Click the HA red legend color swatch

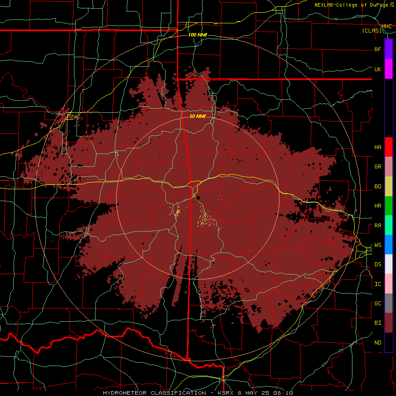click(x=389, y=147)
